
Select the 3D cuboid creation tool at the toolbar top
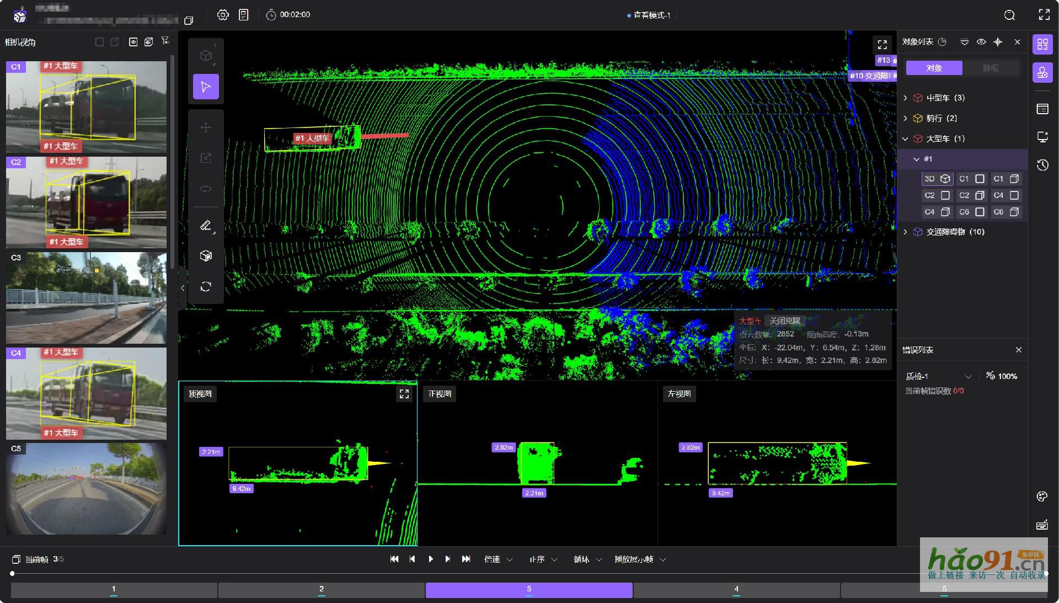click(x=206, y=56)
